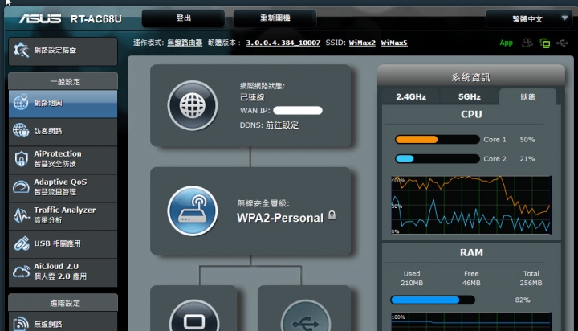Select the Network Map globe icon in sidebar

pyautogui.click(x=21, y=102)
